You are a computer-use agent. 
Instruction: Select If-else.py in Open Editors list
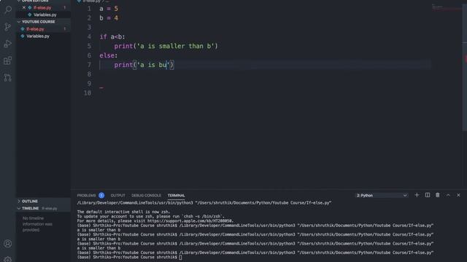click(42, 7)
